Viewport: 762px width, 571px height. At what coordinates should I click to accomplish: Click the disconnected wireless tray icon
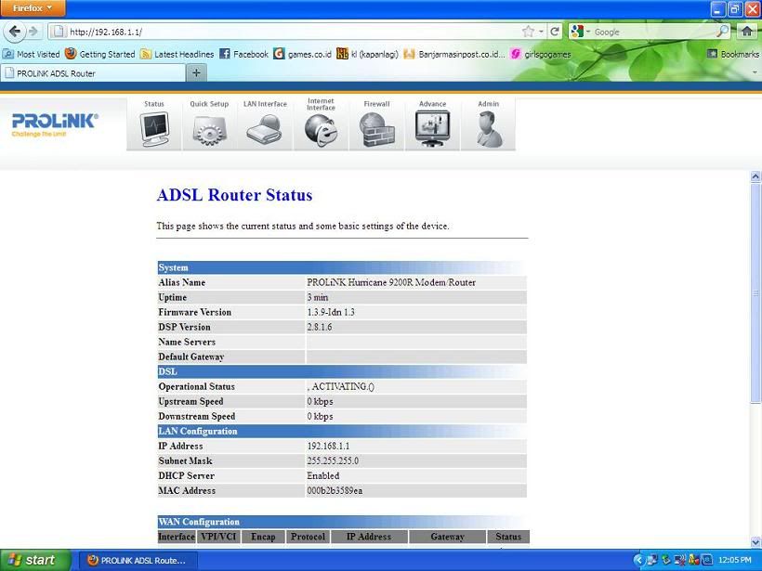coord(680,560)
